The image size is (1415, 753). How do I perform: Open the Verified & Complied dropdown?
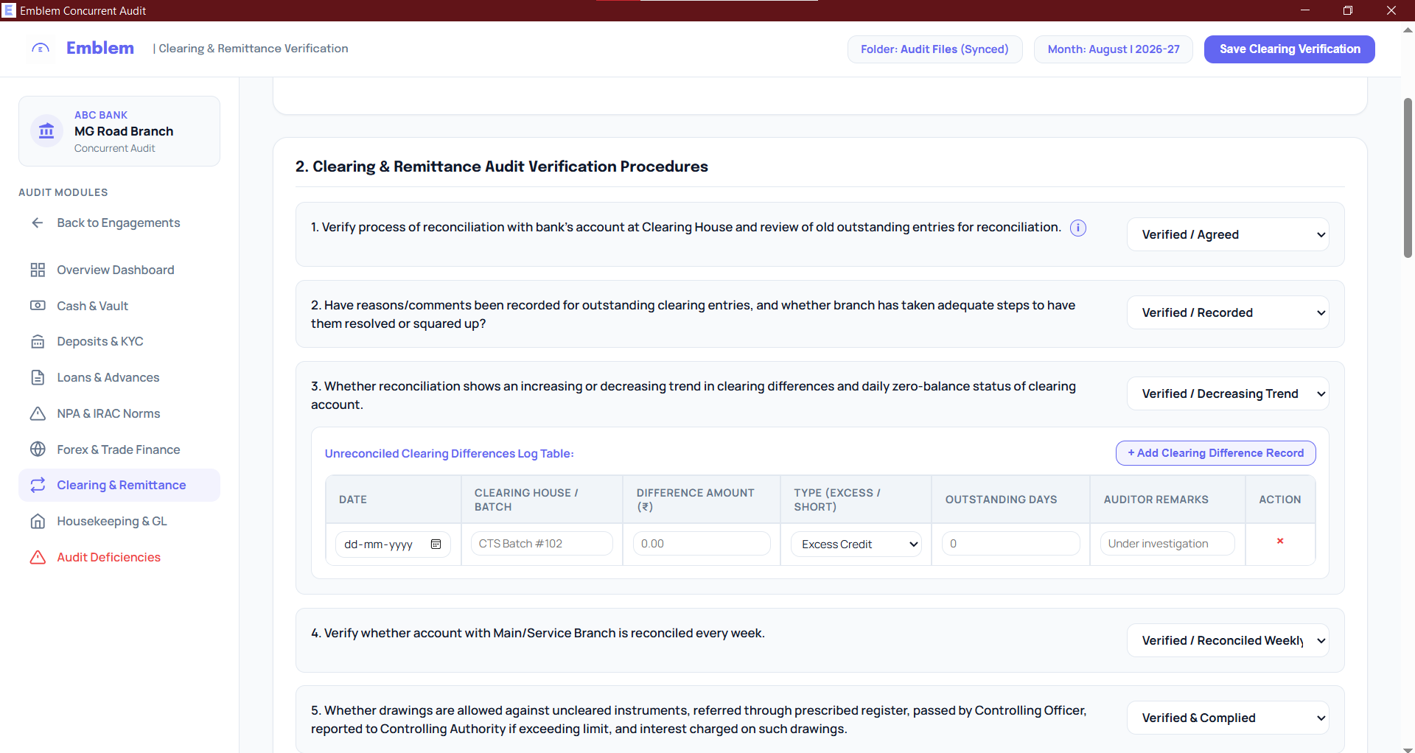point(1228,718)
